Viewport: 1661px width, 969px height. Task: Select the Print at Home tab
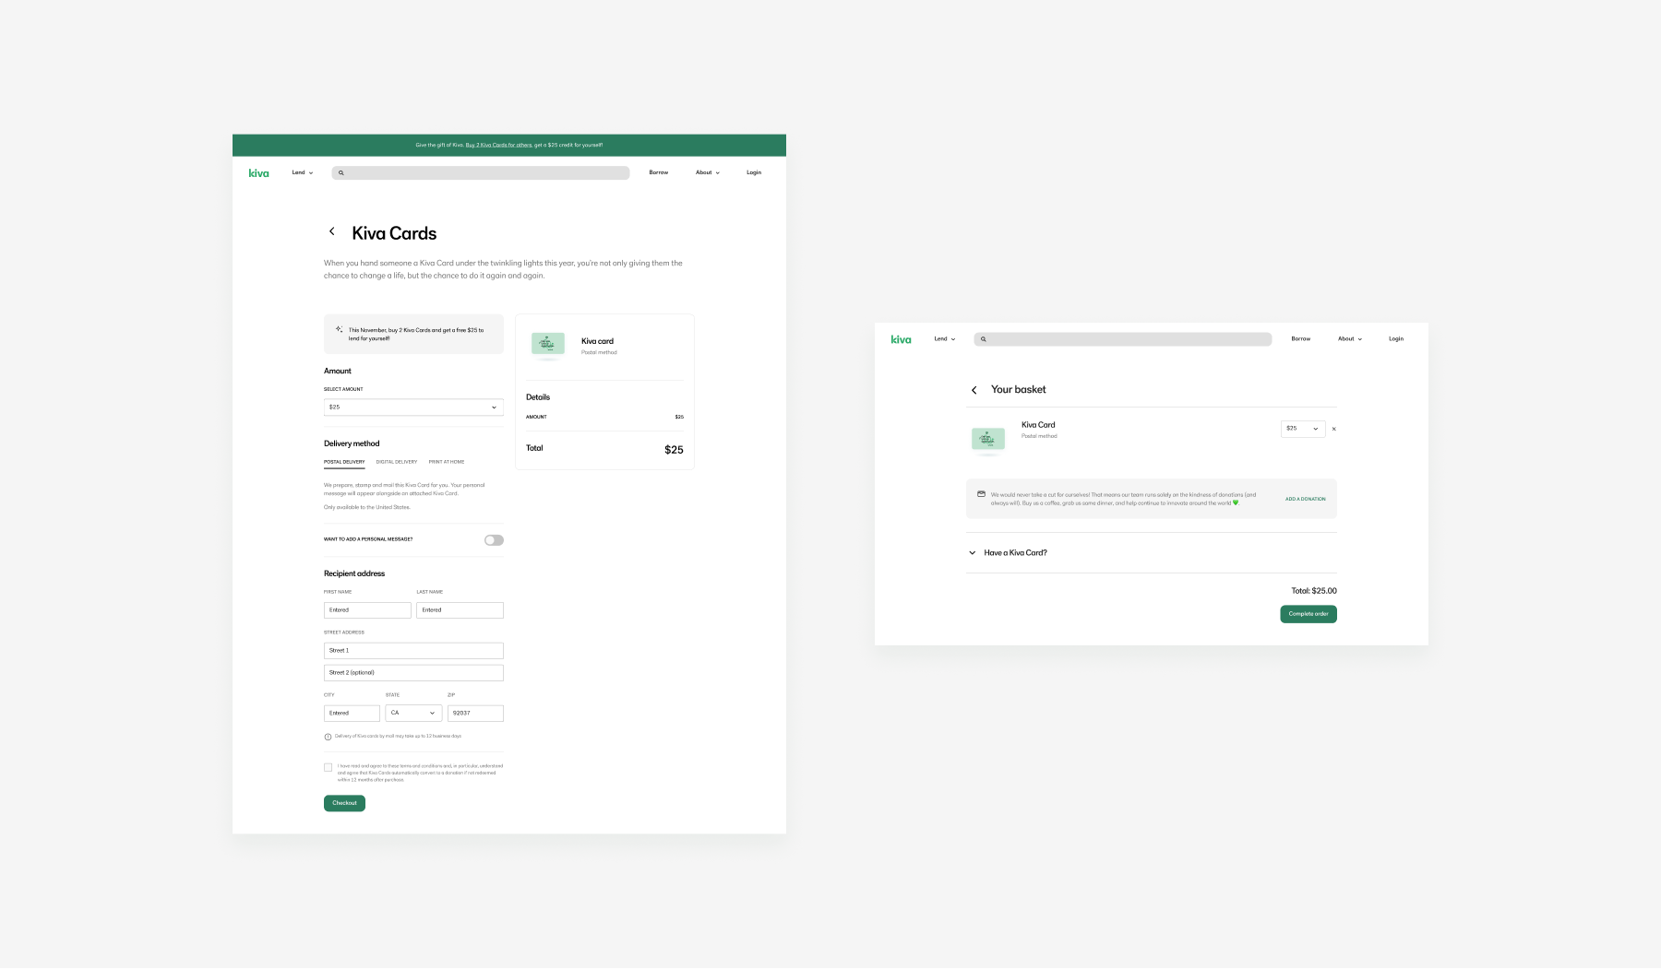pyautogui.click(x=447, y=462)
